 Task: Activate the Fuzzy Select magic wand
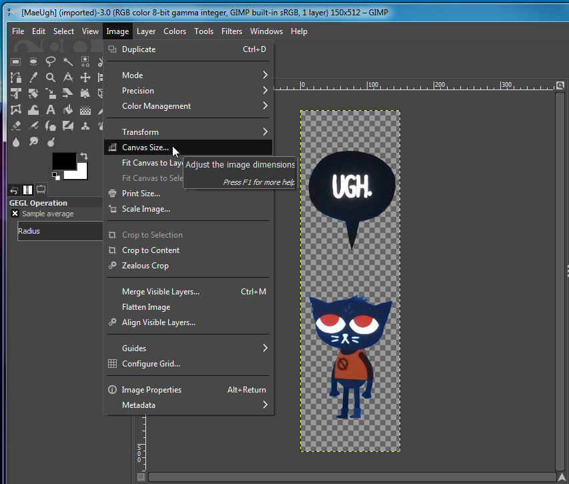coord(68,61)
